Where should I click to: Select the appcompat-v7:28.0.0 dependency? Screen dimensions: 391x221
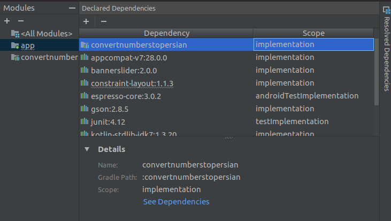click(x=129, y=58)
